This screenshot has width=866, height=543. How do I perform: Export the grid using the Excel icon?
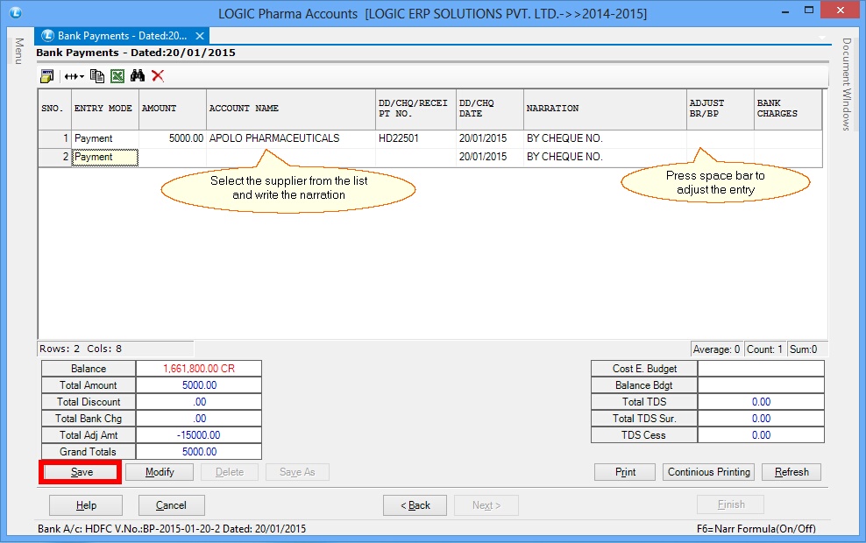pyautogui.click(x=117, y=75)
